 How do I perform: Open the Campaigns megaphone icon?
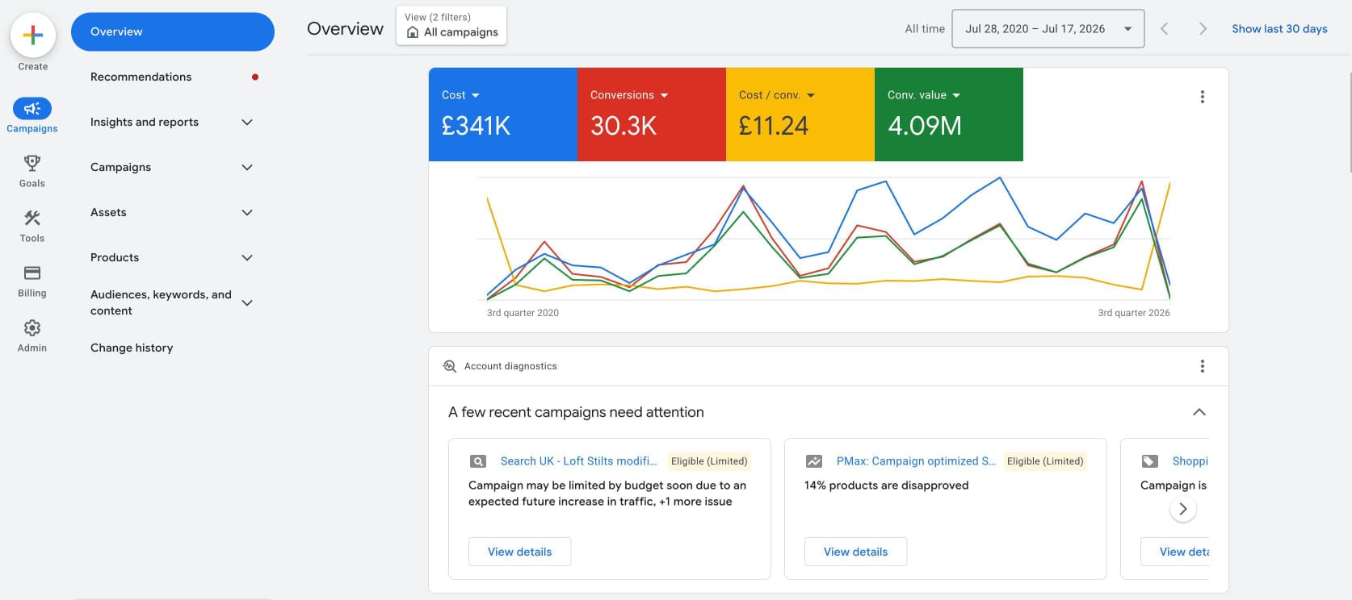[32, 108]
